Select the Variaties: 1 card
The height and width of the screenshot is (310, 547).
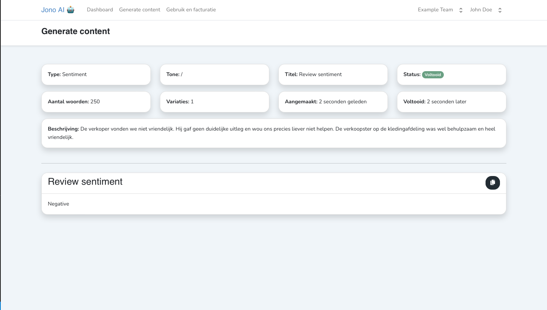click(x=214, y=102)
